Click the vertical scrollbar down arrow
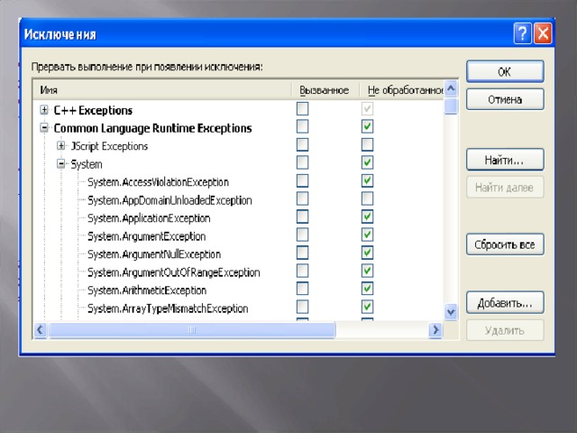Screen dimensions: 577x433 (x=452, y=311)
